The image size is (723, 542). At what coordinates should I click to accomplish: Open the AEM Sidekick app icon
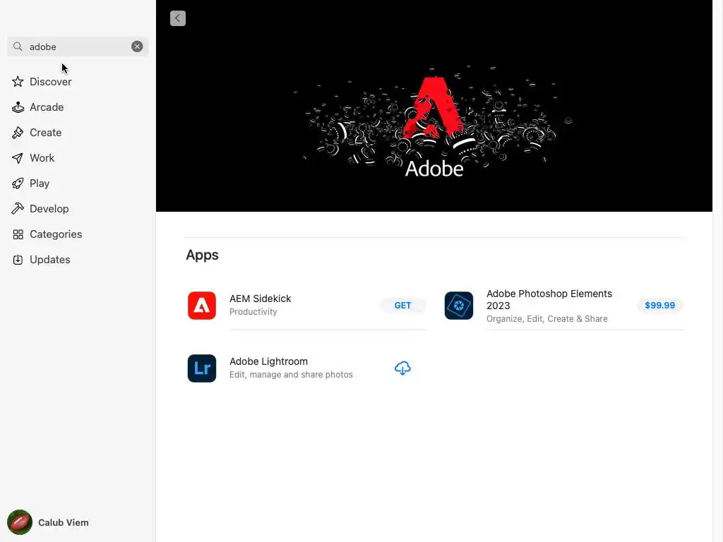201,305
